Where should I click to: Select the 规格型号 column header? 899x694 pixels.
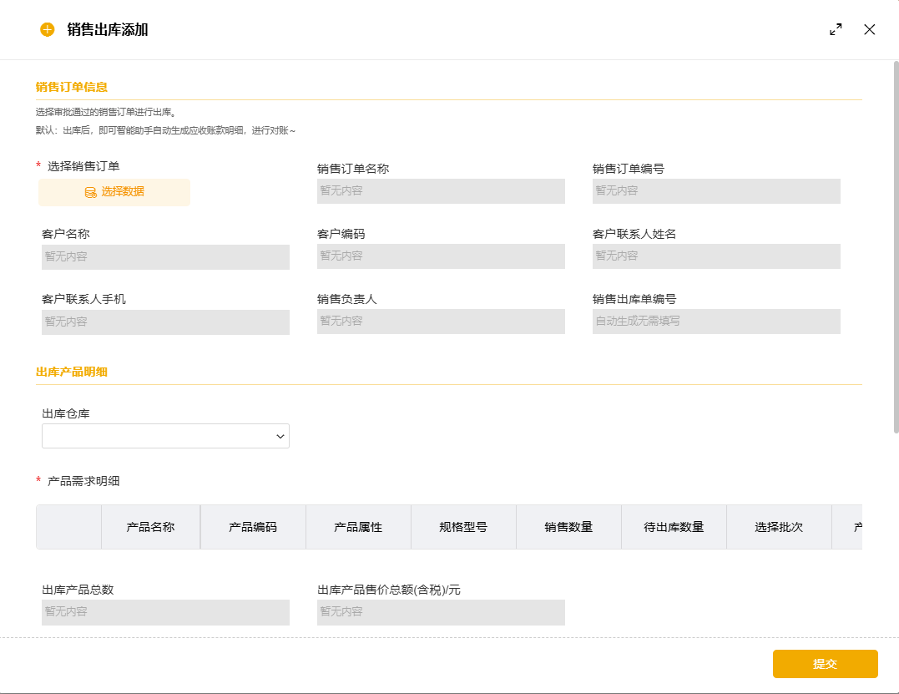[463, 527]
